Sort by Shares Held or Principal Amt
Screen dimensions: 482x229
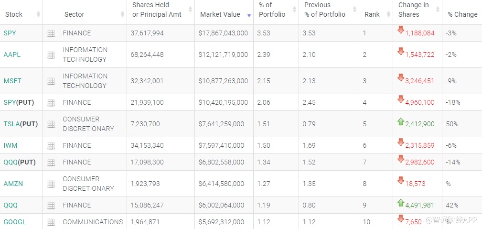pyautogui.click(x=157, y=10)
